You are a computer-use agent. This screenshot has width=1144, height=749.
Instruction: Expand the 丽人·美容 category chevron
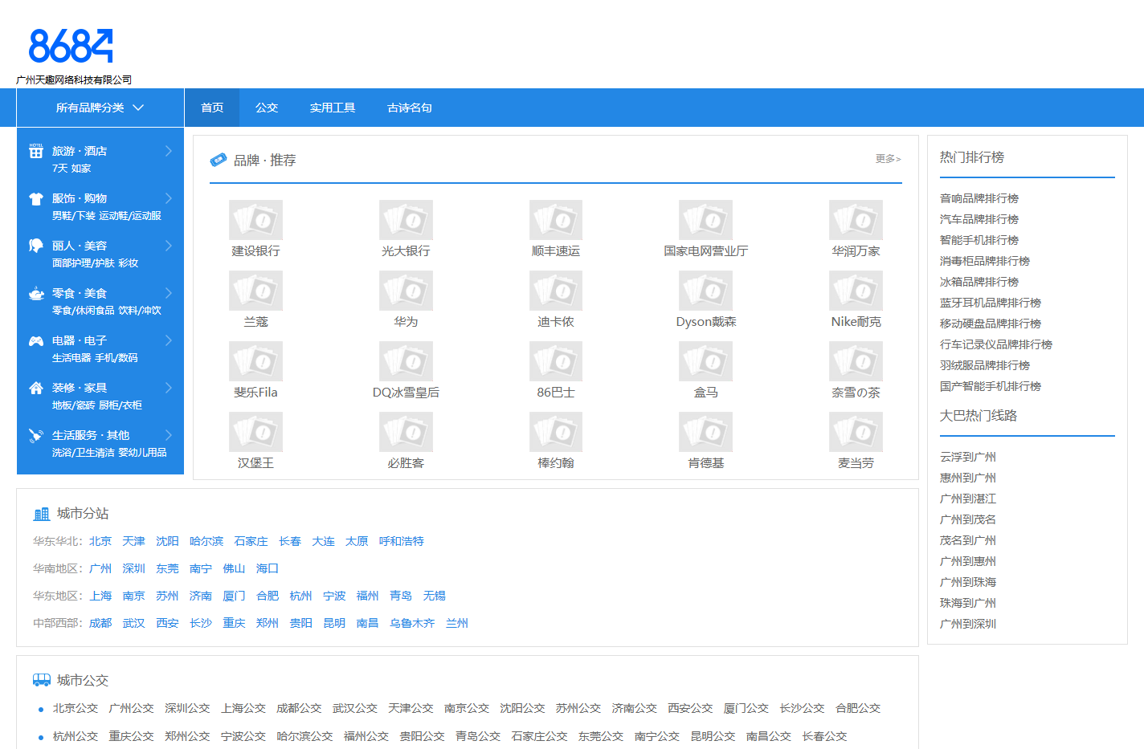pyautogui.click(x=169, y=246)
